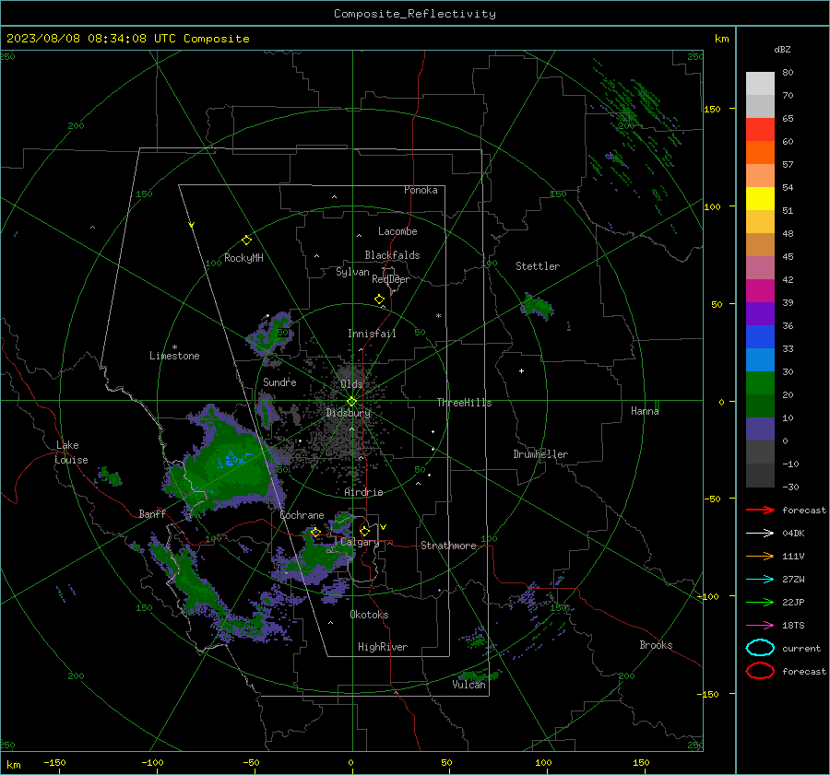Click the Composite_Reflectivity title
Image resolution: width=830 pixels, height=775 pixels.
coord(414,14)
